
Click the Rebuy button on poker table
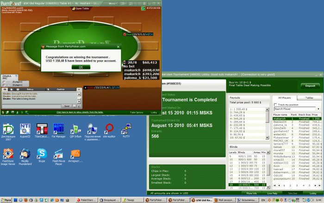pyautogui.click(x=30, y=89)
